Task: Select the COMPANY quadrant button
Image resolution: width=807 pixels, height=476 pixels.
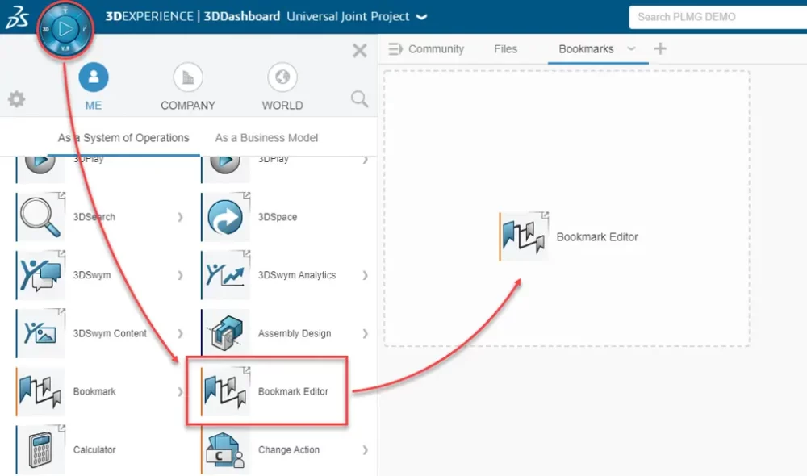Action: click(x=188, y=86)
